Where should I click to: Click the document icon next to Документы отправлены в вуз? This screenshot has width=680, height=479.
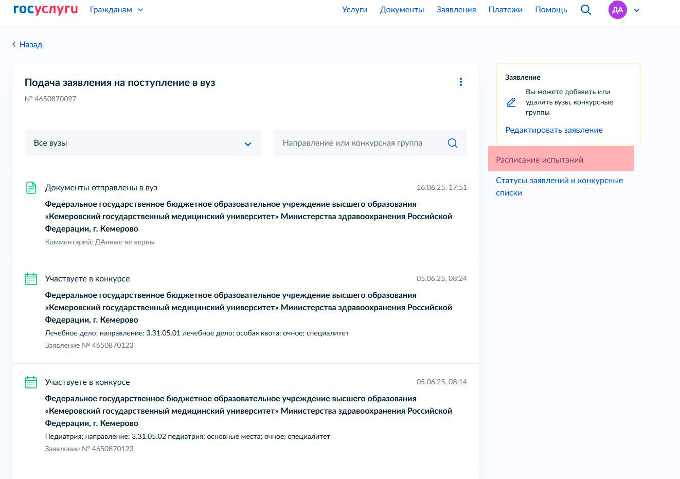[31, 188]
